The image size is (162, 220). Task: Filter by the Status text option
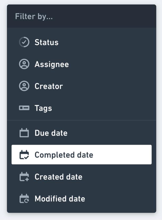[x=47, y=42]
